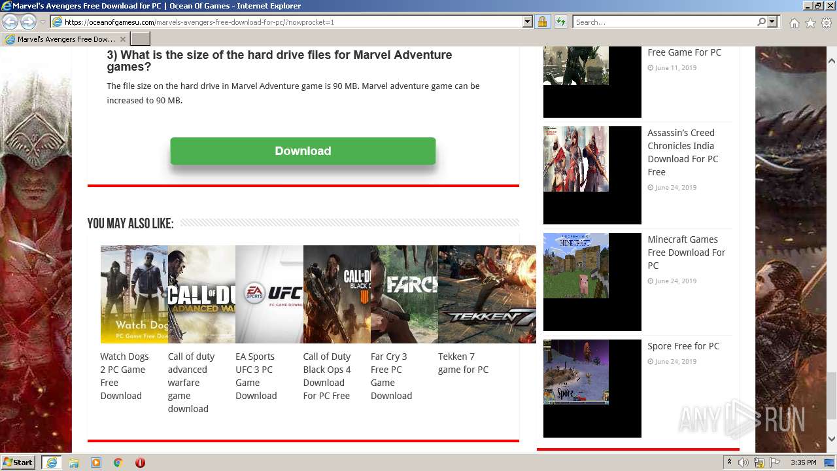The image size is (837, 471).
Task: Follow the Call of duty advanced warfare game download link
Action: (191, 383)
